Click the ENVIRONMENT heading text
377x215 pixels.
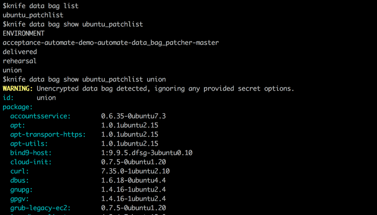24,33
